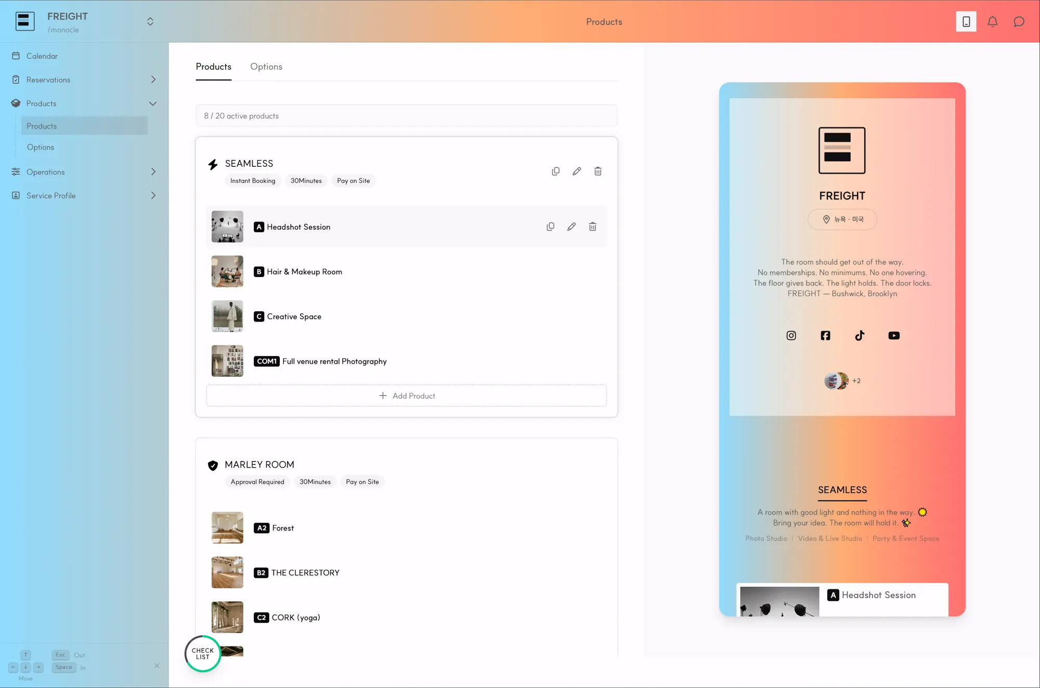Click the YouTube icon in preview
Image resolution: width=1040 pixels, height=688 pixels.
coord(894,336)
